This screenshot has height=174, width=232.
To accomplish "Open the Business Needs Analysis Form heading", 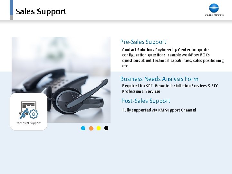I will pyautogui.click(x=159, y=79).
